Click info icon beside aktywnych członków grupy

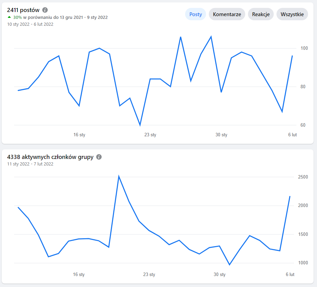(99, 157)
